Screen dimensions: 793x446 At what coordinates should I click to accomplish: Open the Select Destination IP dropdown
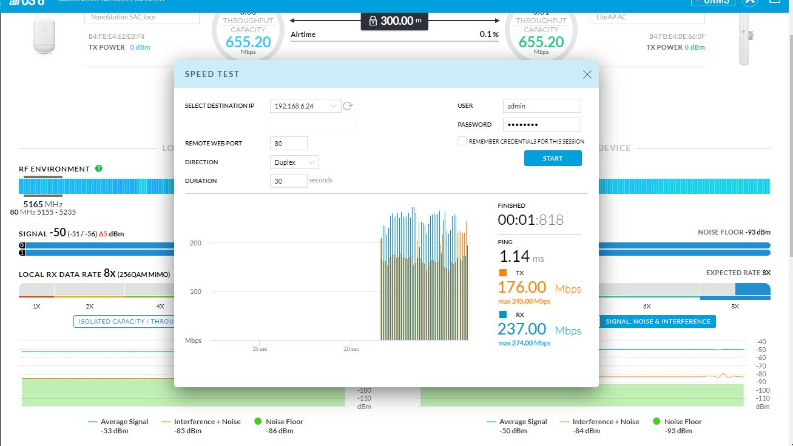tap(305, 106)
